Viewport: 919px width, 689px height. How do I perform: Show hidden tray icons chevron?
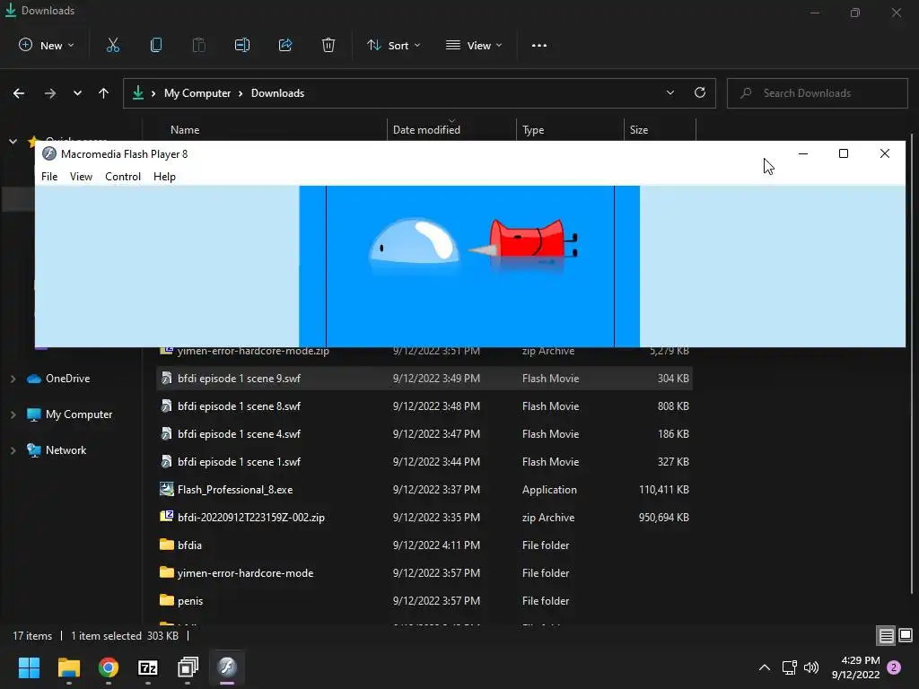pyautogui.click(x=765, y=667)
